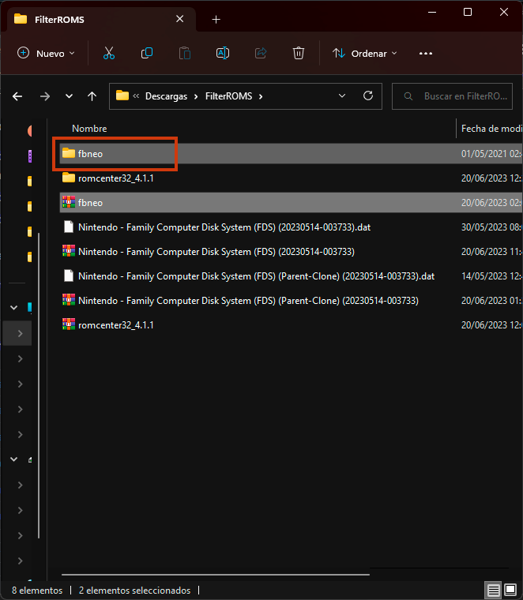Click date 01/05/2021 of fbneo folder
The width and height of the screenshot is (523, 600).
[x=491, y=153]
